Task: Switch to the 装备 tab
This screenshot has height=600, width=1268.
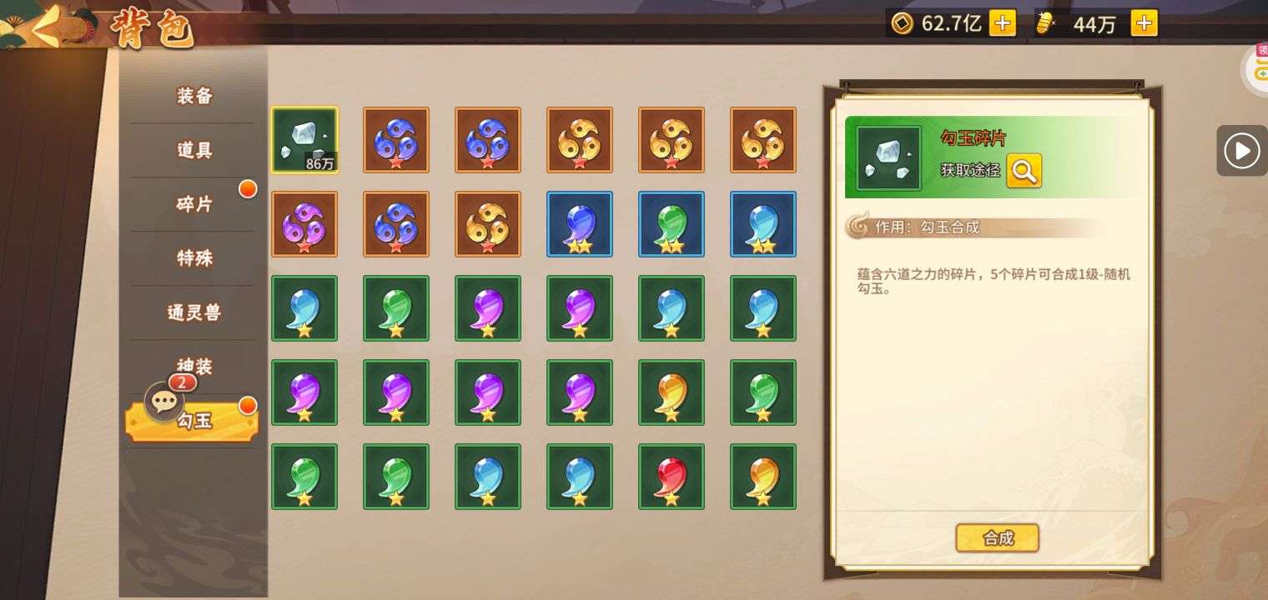Action: (194, 96)
